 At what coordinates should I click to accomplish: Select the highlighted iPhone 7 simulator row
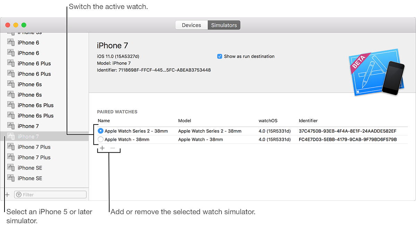[44, 137]
